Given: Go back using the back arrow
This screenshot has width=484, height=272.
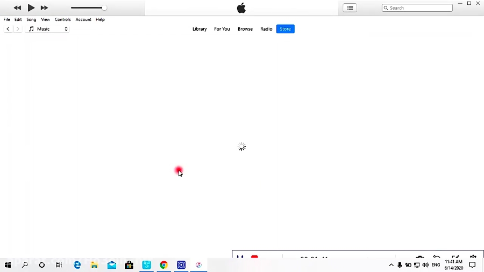Looking at the screenshot, I should [x=8, y=29].
